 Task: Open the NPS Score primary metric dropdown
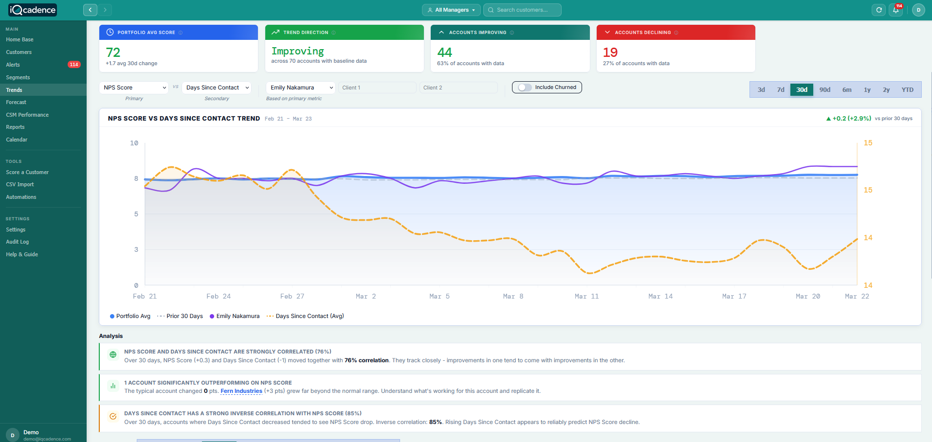point(133,88)
